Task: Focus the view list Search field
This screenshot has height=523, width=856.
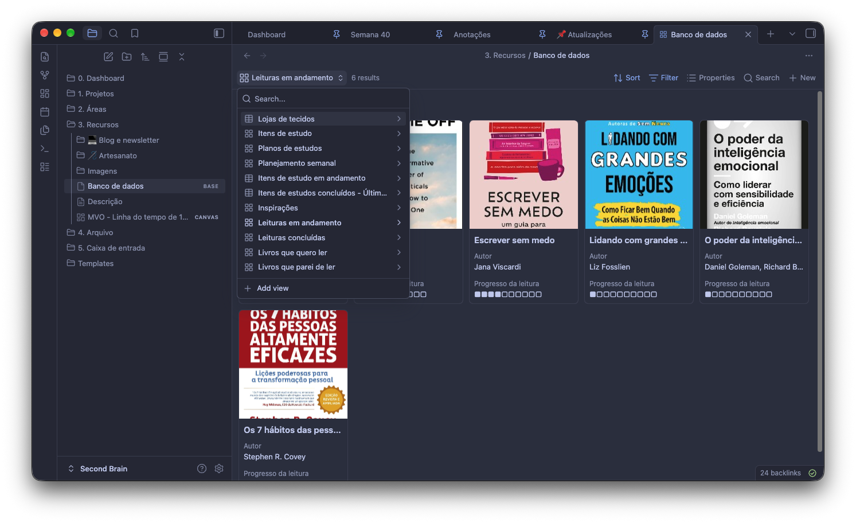Action: (323, 99)
